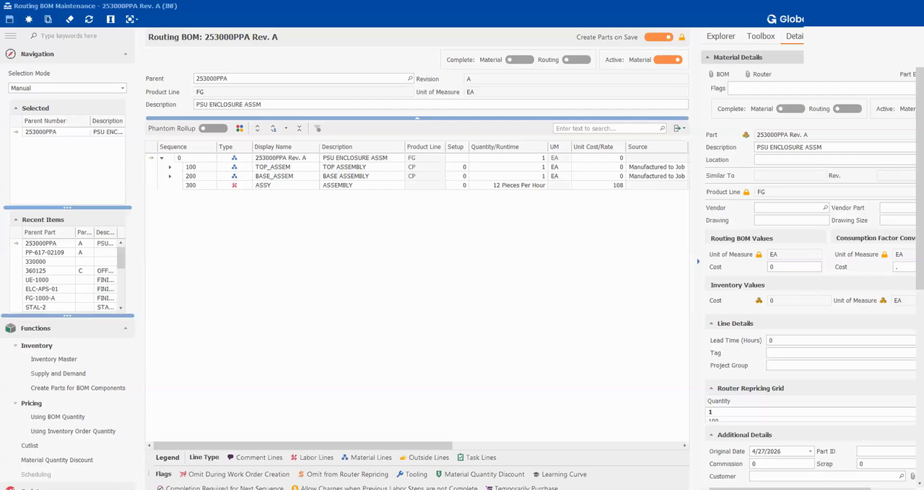Collapse the Recent Items section
The width and height of the screenshot is (924, 490).
[16, 220]
